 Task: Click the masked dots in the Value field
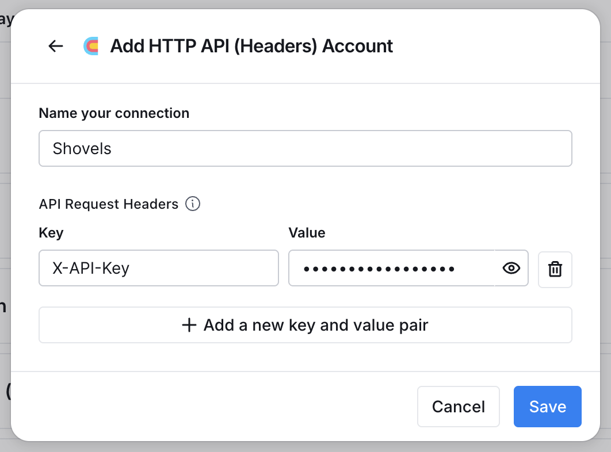(379, 269)
